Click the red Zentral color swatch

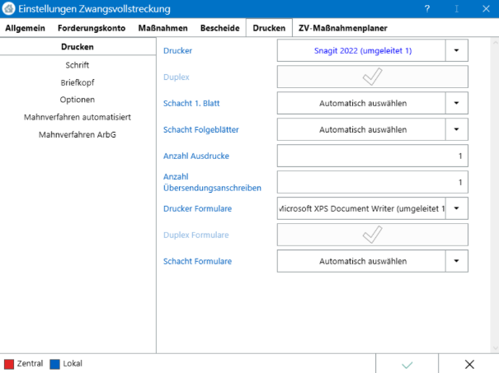9,363
